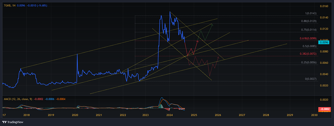
Task: Click the 2027 year on time axis
Action: [242, 115]
